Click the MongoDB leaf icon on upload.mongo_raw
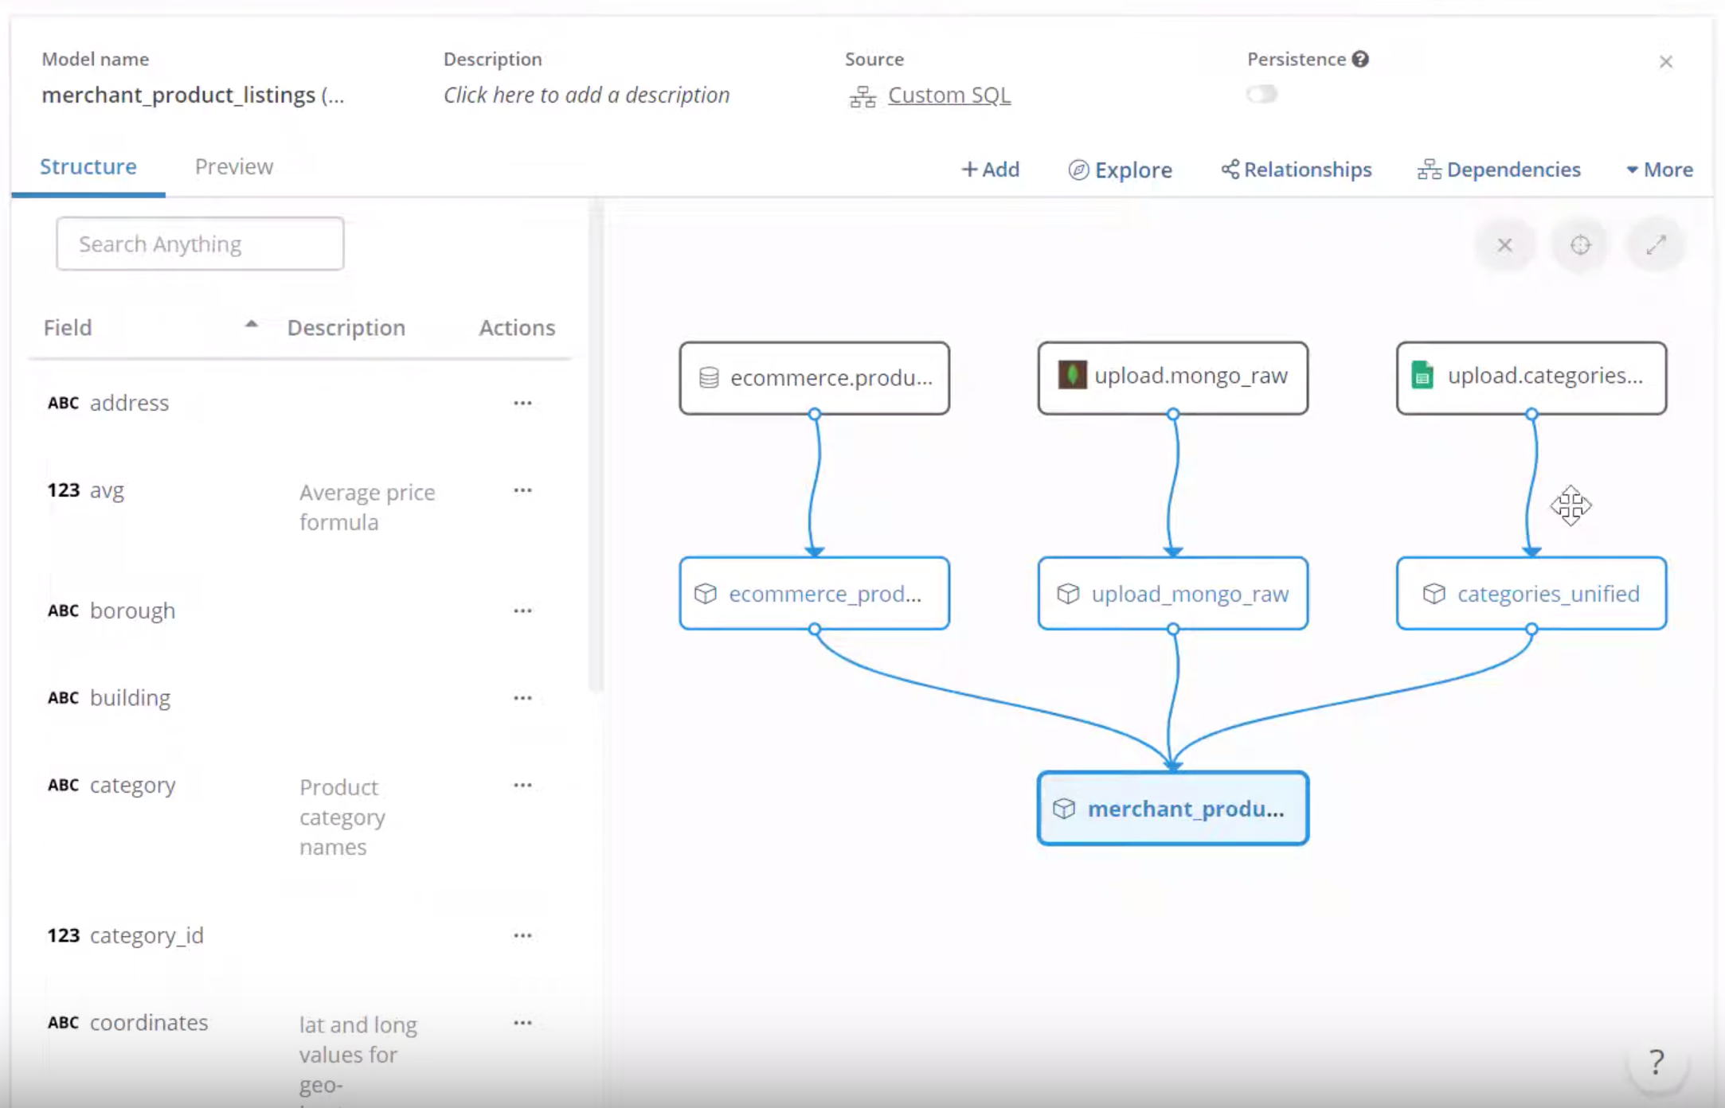 click(x=1072, y=375)
